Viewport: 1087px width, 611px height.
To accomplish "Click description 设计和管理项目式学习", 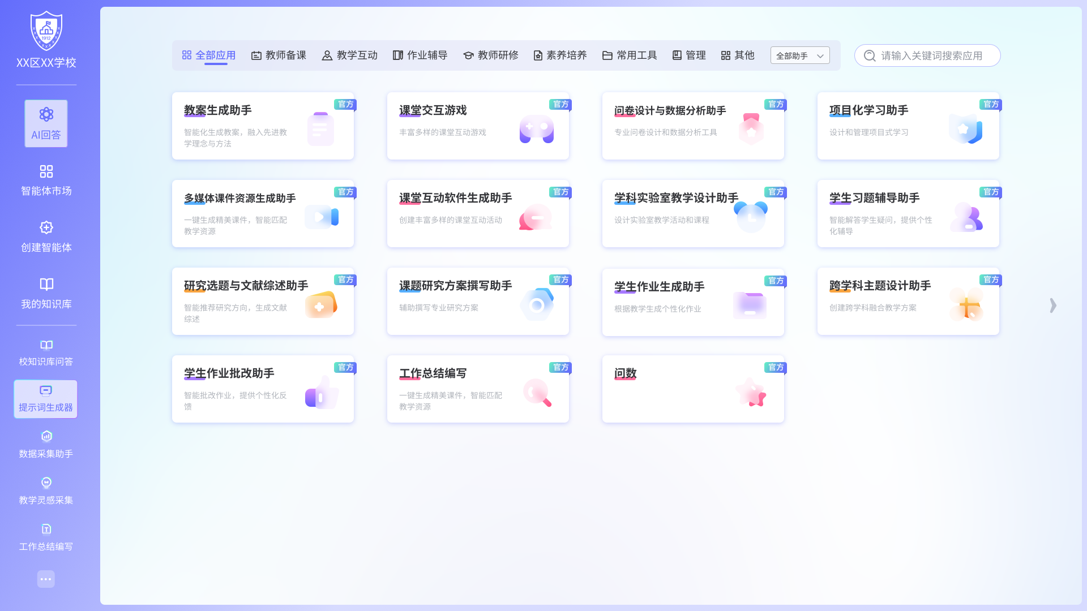I will [x=869, y=132].
